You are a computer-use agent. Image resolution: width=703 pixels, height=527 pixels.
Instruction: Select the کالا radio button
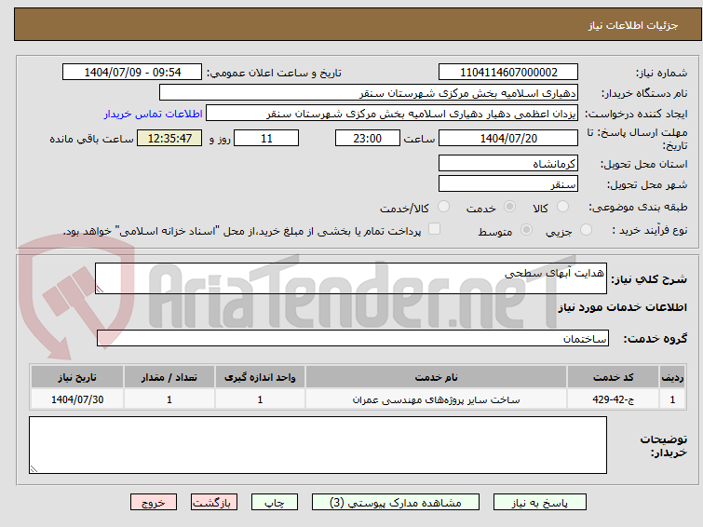coord(562,207)
